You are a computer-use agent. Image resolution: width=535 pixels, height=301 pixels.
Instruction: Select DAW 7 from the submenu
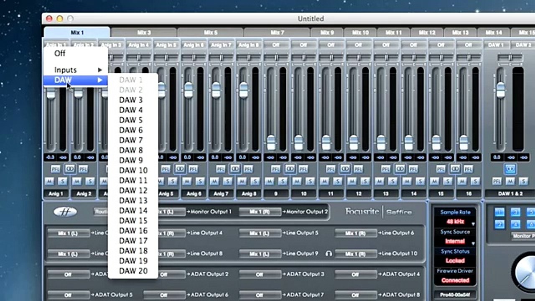point(131,140)
